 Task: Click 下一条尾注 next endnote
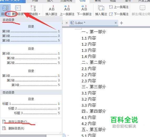coord(119,14)
